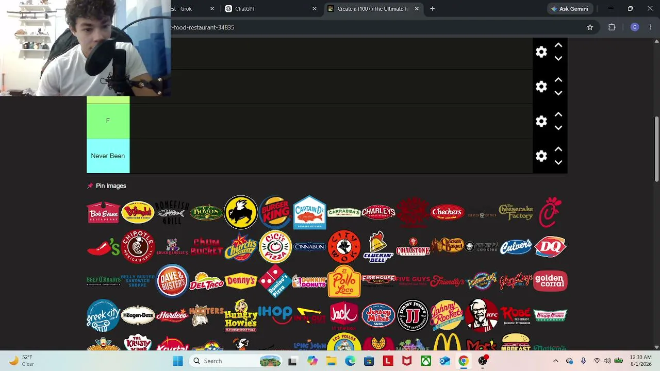Screen dimensions: 660x371
Task: Choose the Cinnabon logo
Action: tap(309, 247)
